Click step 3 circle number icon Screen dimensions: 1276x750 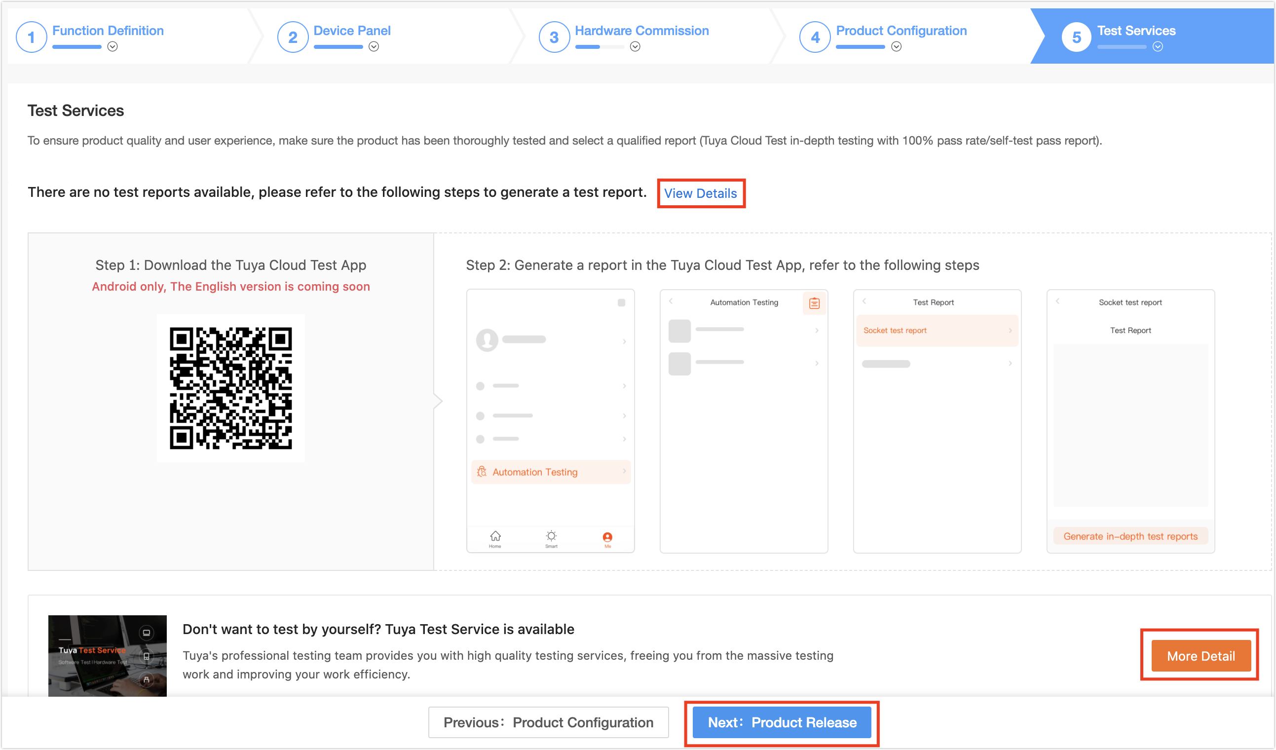click(x=554, y=37)
